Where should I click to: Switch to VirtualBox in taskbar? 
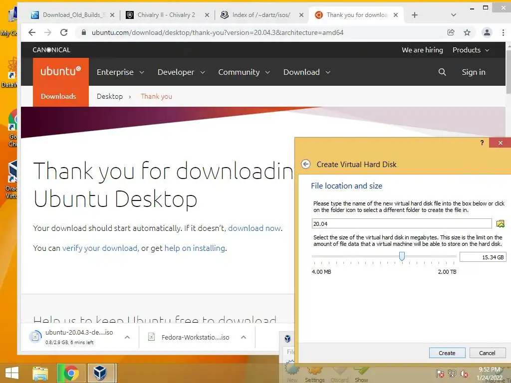[101, 373]
